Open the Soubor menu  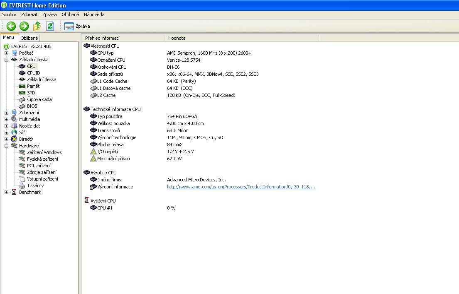coord(9,14)
